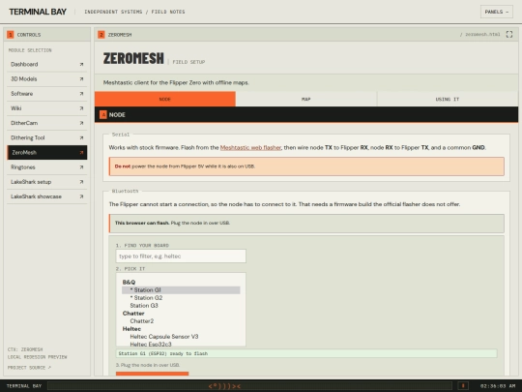Open the LakeShark setup page
Screen dimensions: 522x392
[x=47, y=182]
